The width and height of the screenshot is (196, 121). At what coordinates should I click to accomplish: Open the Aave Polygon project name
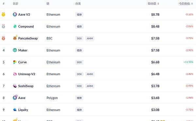22,98
